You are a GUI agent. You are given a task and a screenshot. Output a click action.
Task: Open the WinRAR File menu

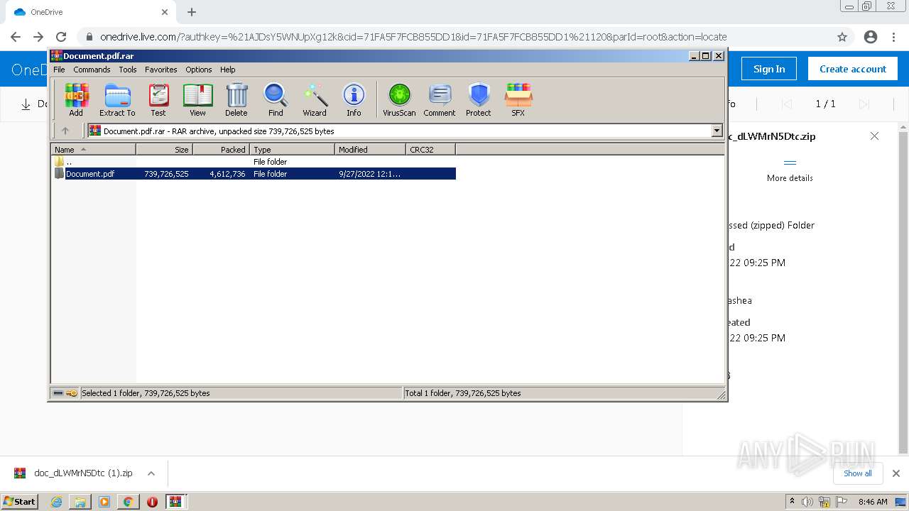click(x=59, y=70)
